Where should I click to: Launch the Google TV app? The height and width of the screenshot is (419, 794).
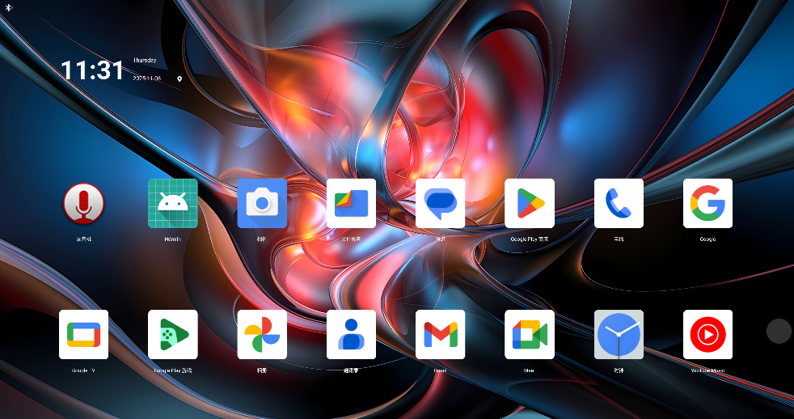pyautogui.click(x=83, y=334)
